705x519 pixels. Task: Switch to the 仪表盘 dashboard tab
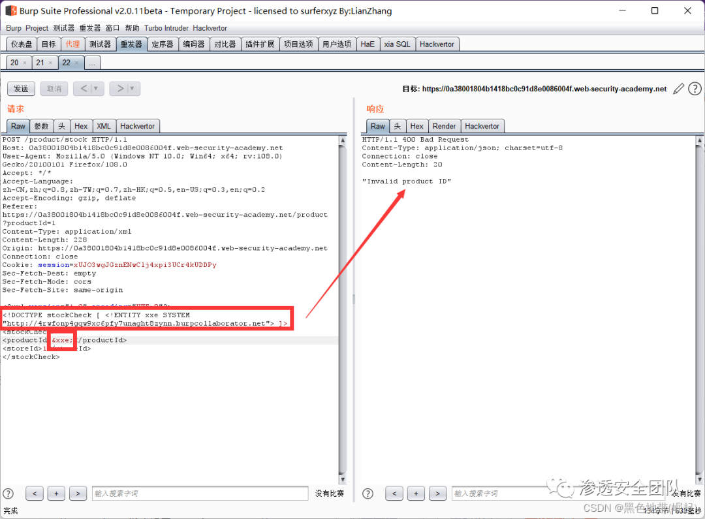coord(22,44)
